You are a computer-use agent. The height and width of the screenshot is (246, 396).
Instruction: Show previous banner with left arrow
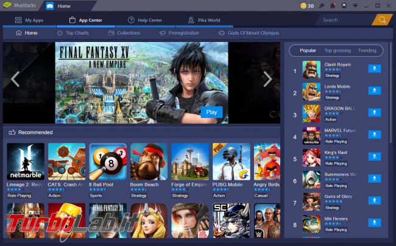pos(15,79)
